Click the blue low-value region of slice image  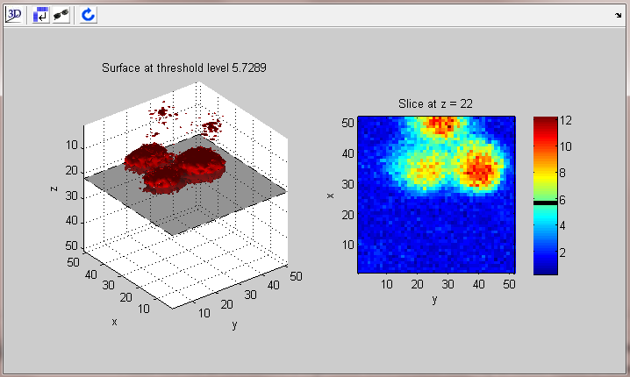point(421,237)
